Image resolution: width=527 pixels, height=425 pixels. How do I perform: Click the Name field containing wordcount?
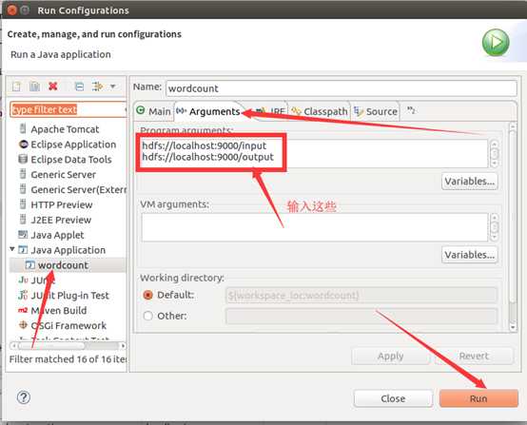(x=342, y=88)
